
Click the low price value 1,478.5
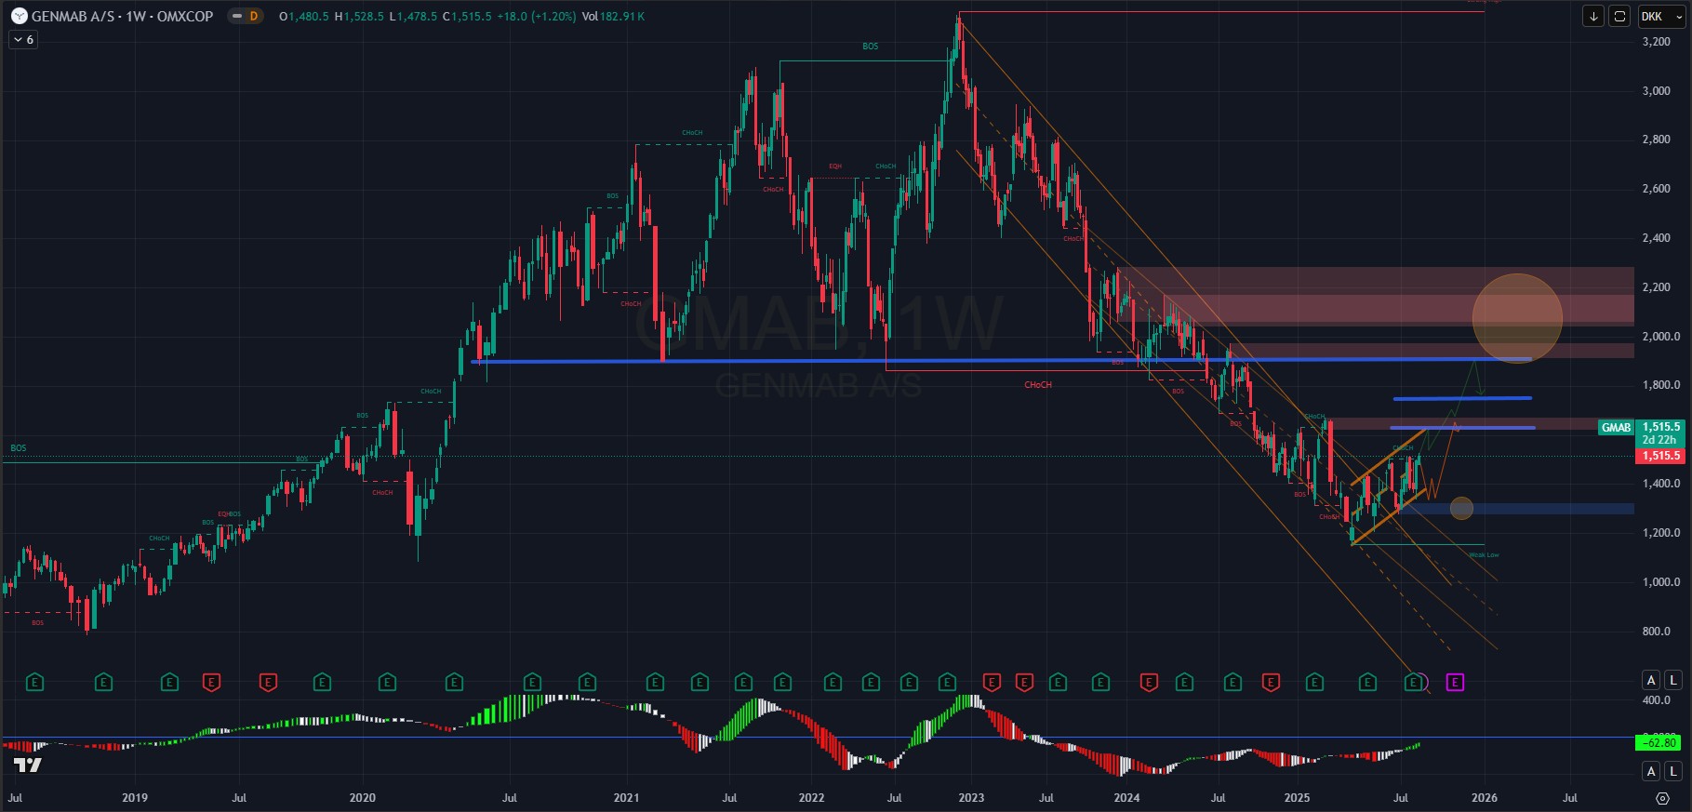pos(417,16)
